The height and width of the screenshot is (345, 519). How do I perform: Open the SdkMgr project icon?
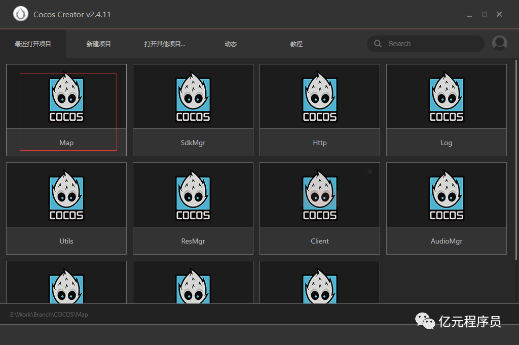(x=193, y=97)
